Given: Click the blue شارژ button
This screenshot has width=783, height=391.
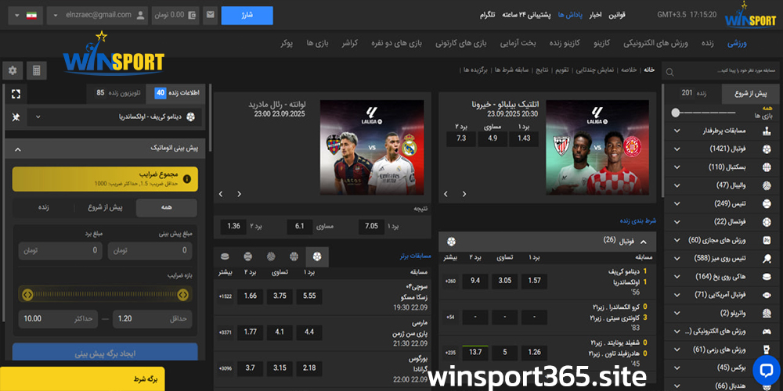Looking at the screenshot, I should [x=247, y=15].
